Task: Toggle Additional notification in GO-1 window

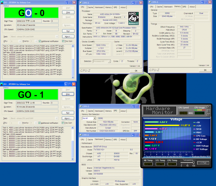Action: point(39,123)
